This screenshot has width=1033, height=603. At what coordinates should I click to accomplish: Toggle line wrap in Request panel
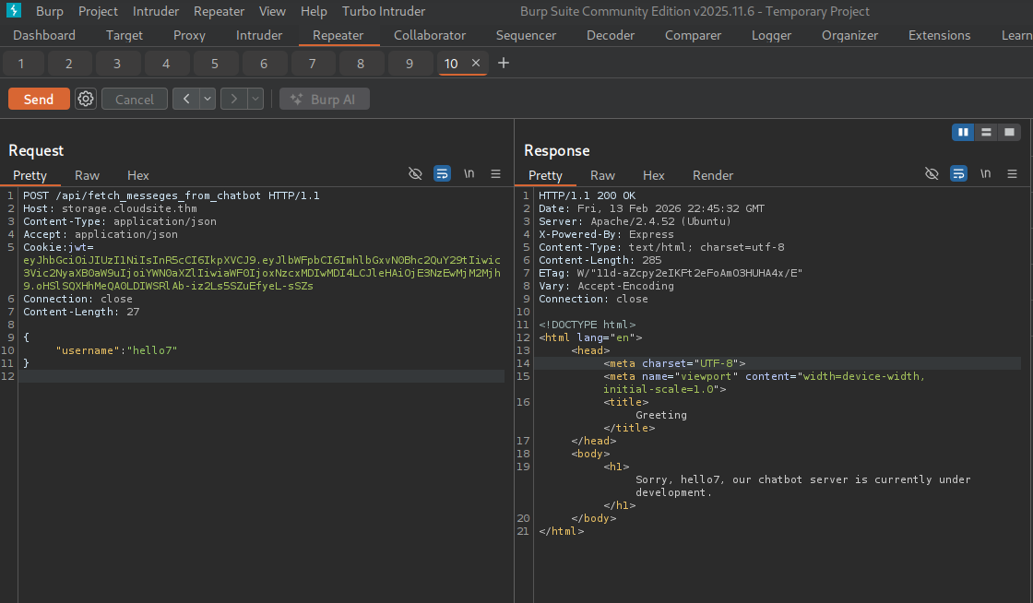(x=442, y=174)
